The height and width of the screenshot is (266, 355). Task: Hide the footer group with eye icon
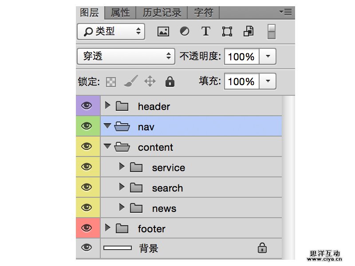[x=87, y=228]
